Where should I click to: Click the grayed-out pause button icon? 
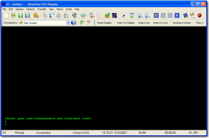click(170, 16)
